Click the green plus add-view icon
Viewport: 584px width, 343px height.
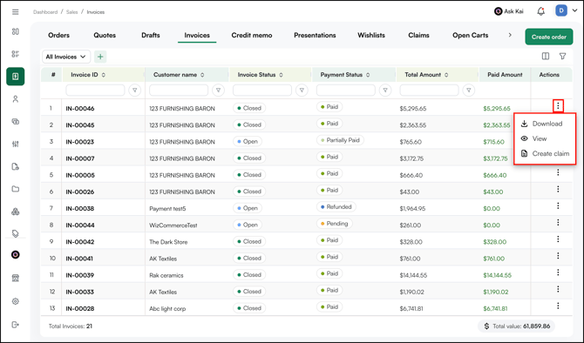click(x=100, y=57)
